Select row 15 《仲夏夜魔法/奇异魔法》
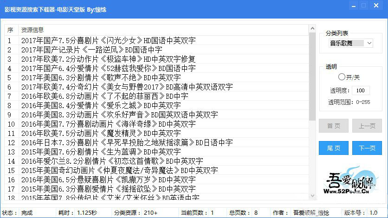 click(x=156, y=170)
